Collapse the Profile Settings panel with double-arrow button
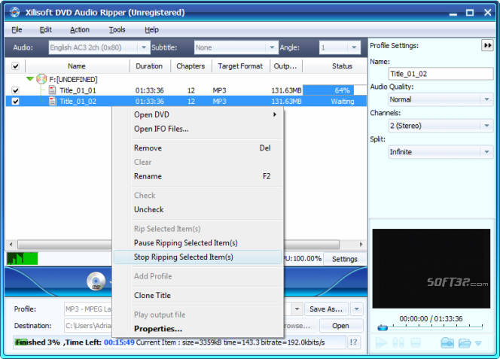This screenshot has width=500, height=359. 487,46
